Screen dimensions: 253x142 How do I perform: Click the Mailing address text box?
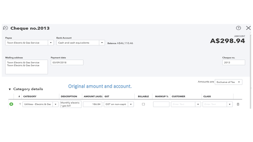pos(27,67)
